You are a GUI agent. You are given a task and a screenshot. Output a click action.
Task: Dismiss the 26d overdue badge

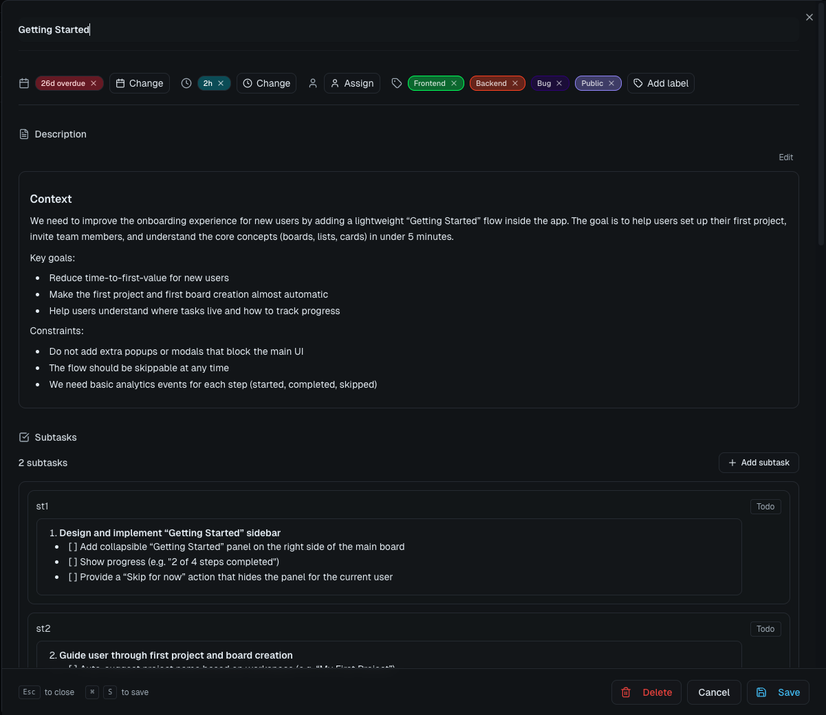tap(93, 82)
